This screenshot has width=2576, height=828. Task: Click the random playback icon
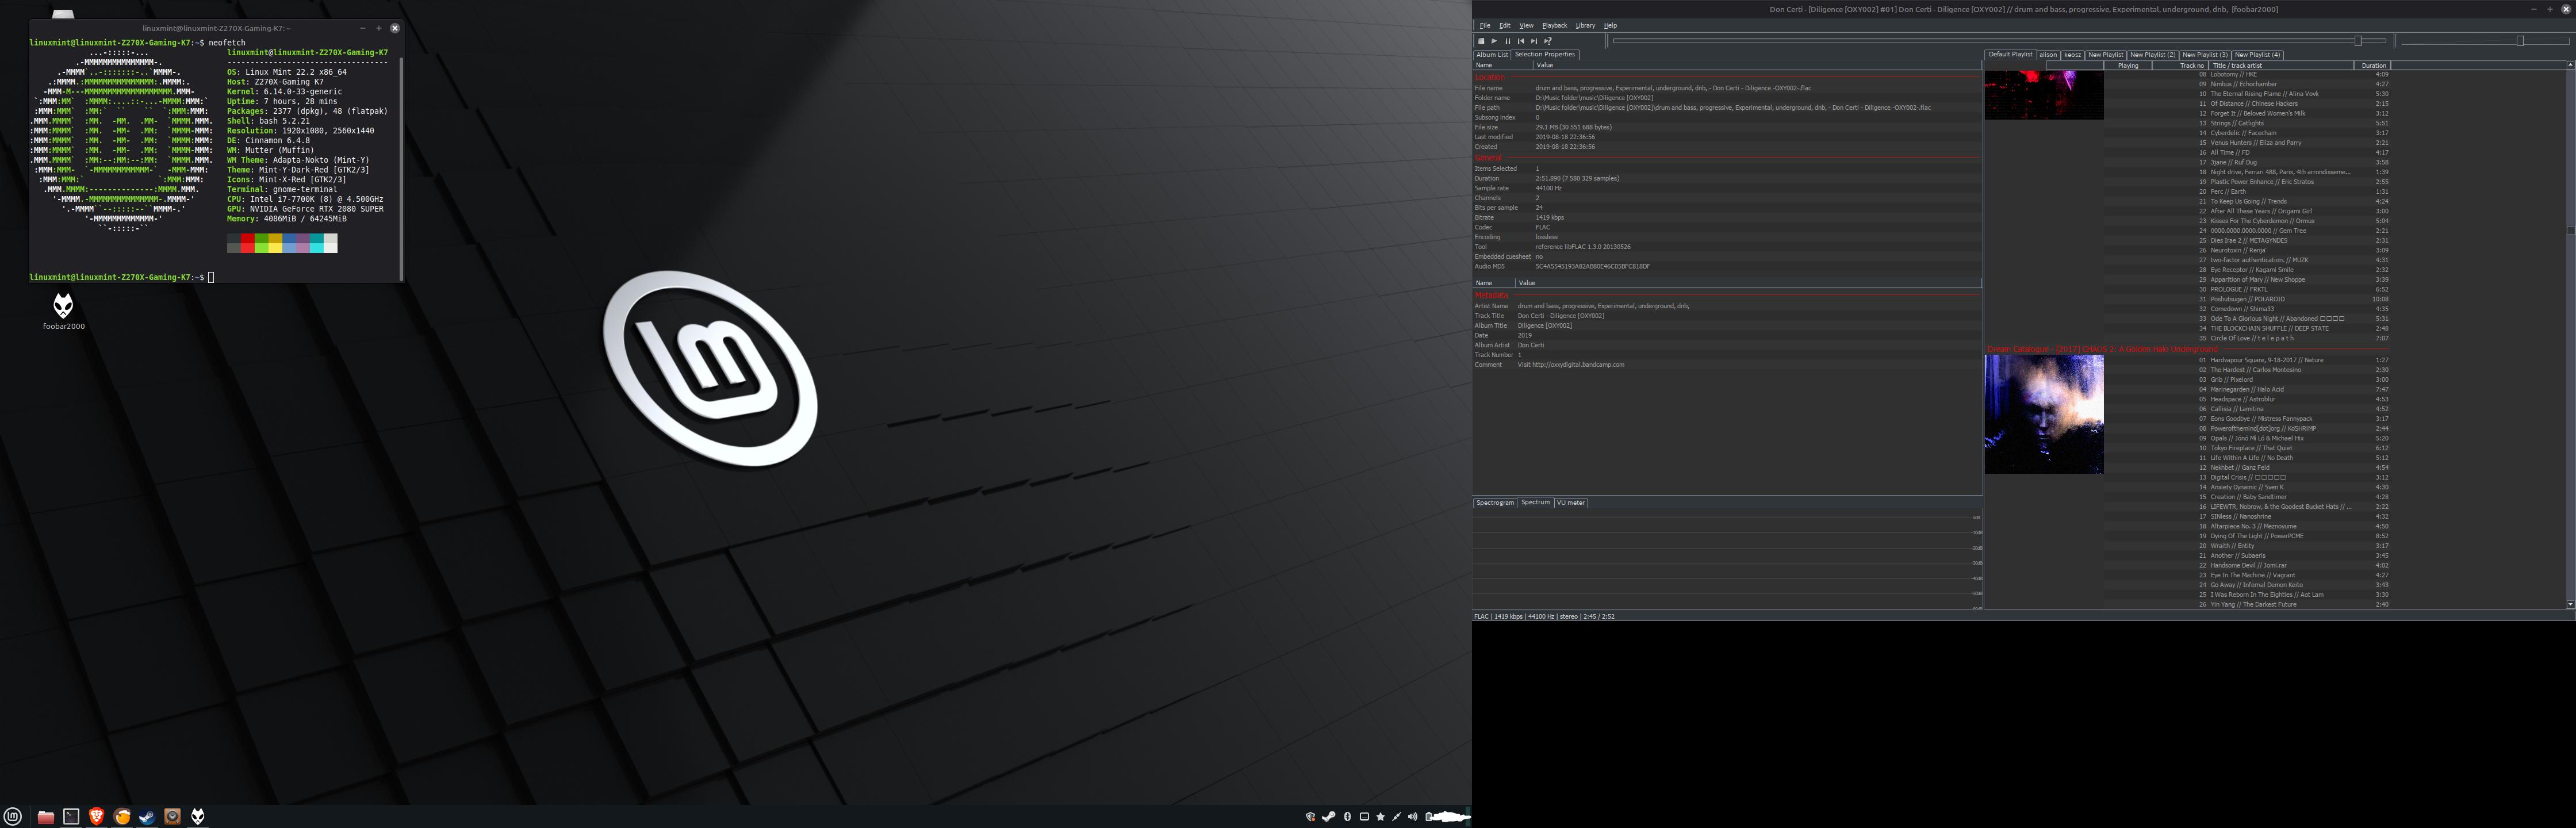[1548, 41]
